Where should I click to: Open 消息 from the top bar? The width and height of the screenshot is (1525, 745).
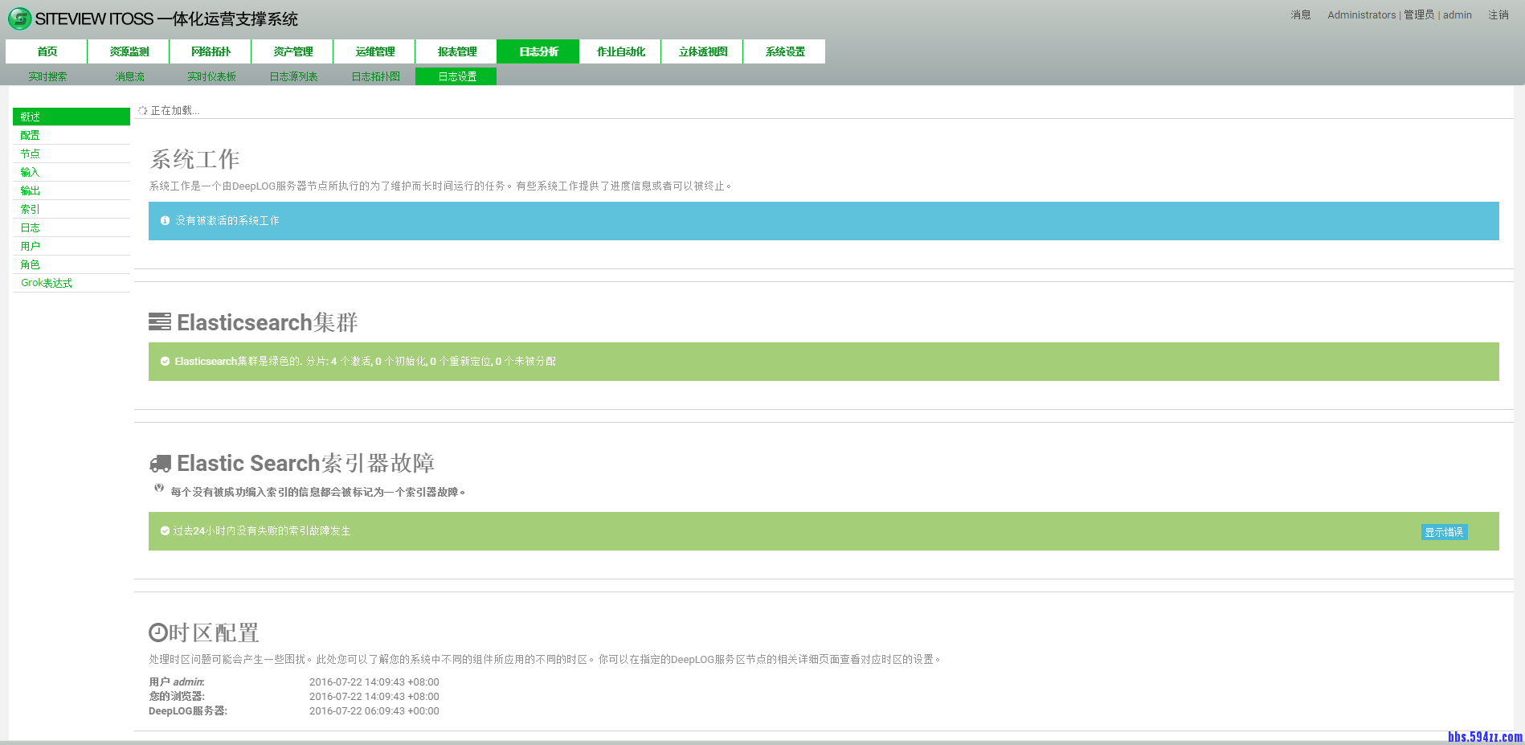pos(1299,14)
